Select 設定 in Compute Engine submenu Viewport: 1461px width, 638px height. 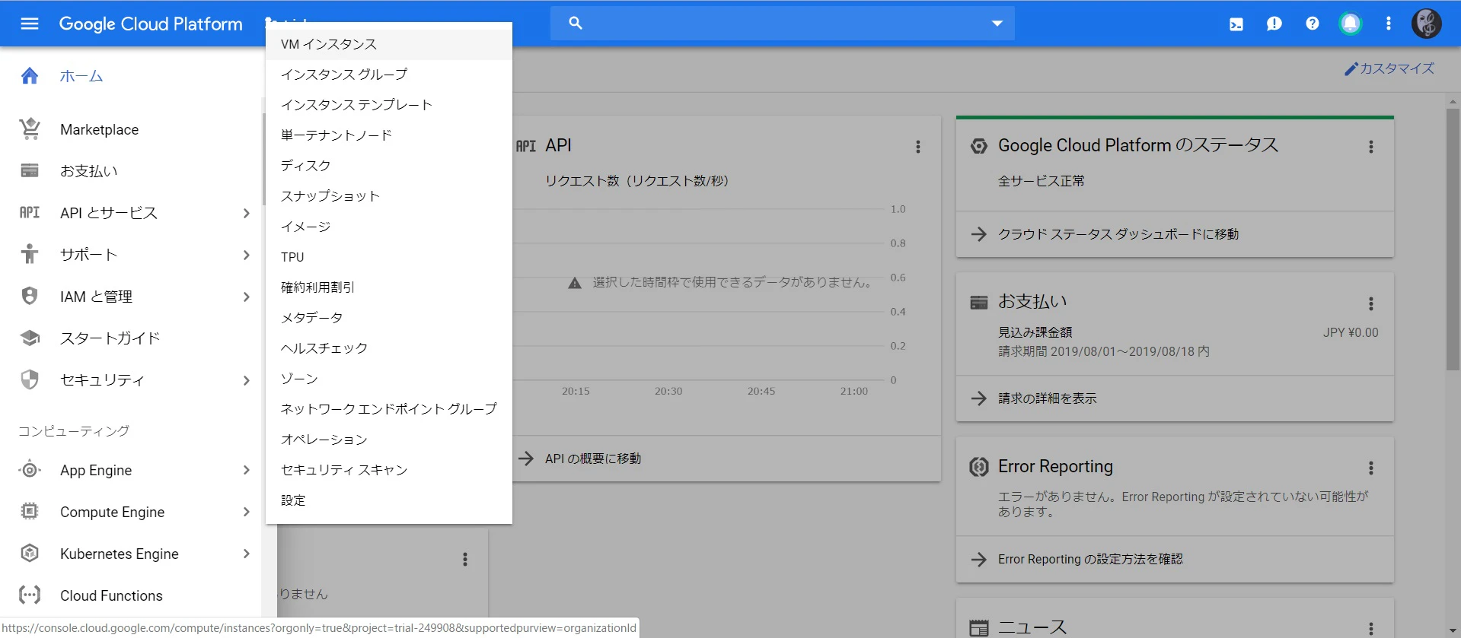click(388, 500)
